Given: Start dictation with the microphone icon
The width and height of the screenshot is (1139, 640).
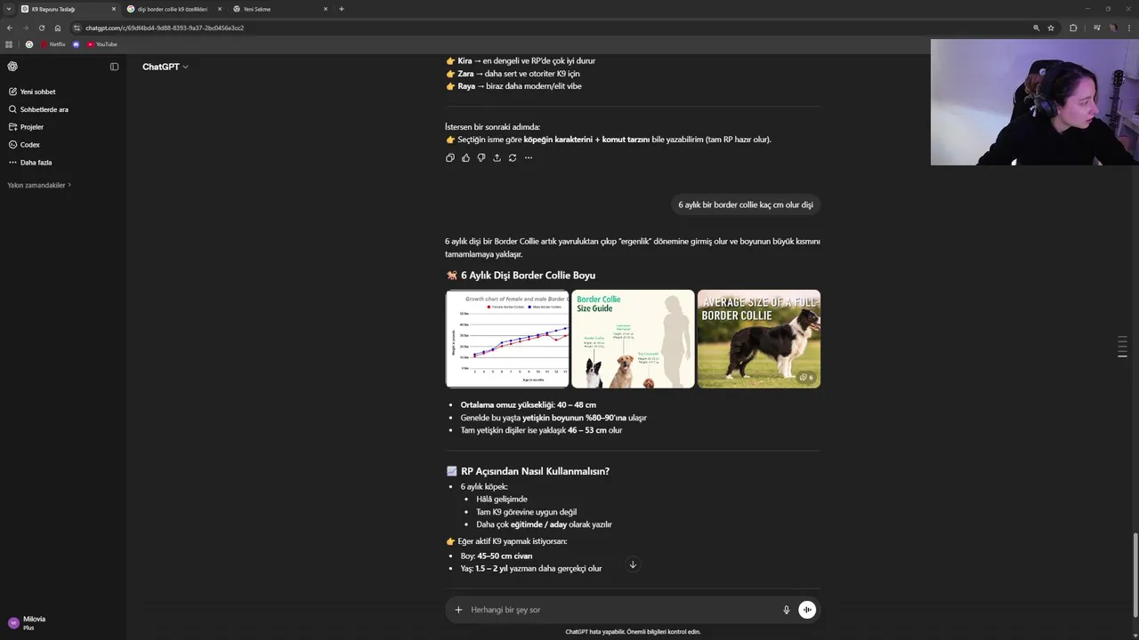Looking at the screenshot, I should click(x=787, y=610).
